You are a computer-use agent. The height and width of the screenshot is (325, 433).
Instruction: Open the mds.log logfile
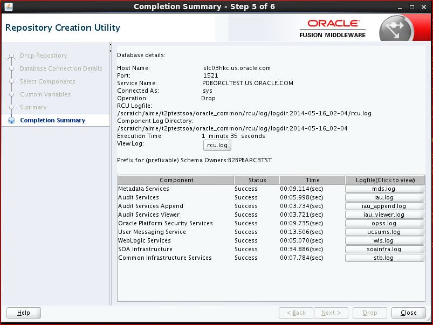coord(384,189)
